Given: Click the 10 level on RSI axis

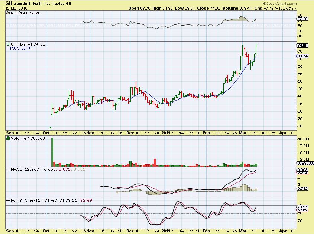Looking at the screenshot, I should coord(300,36).
